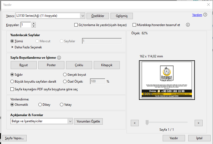Switch to the Kitapçık sizing tab

107,65
